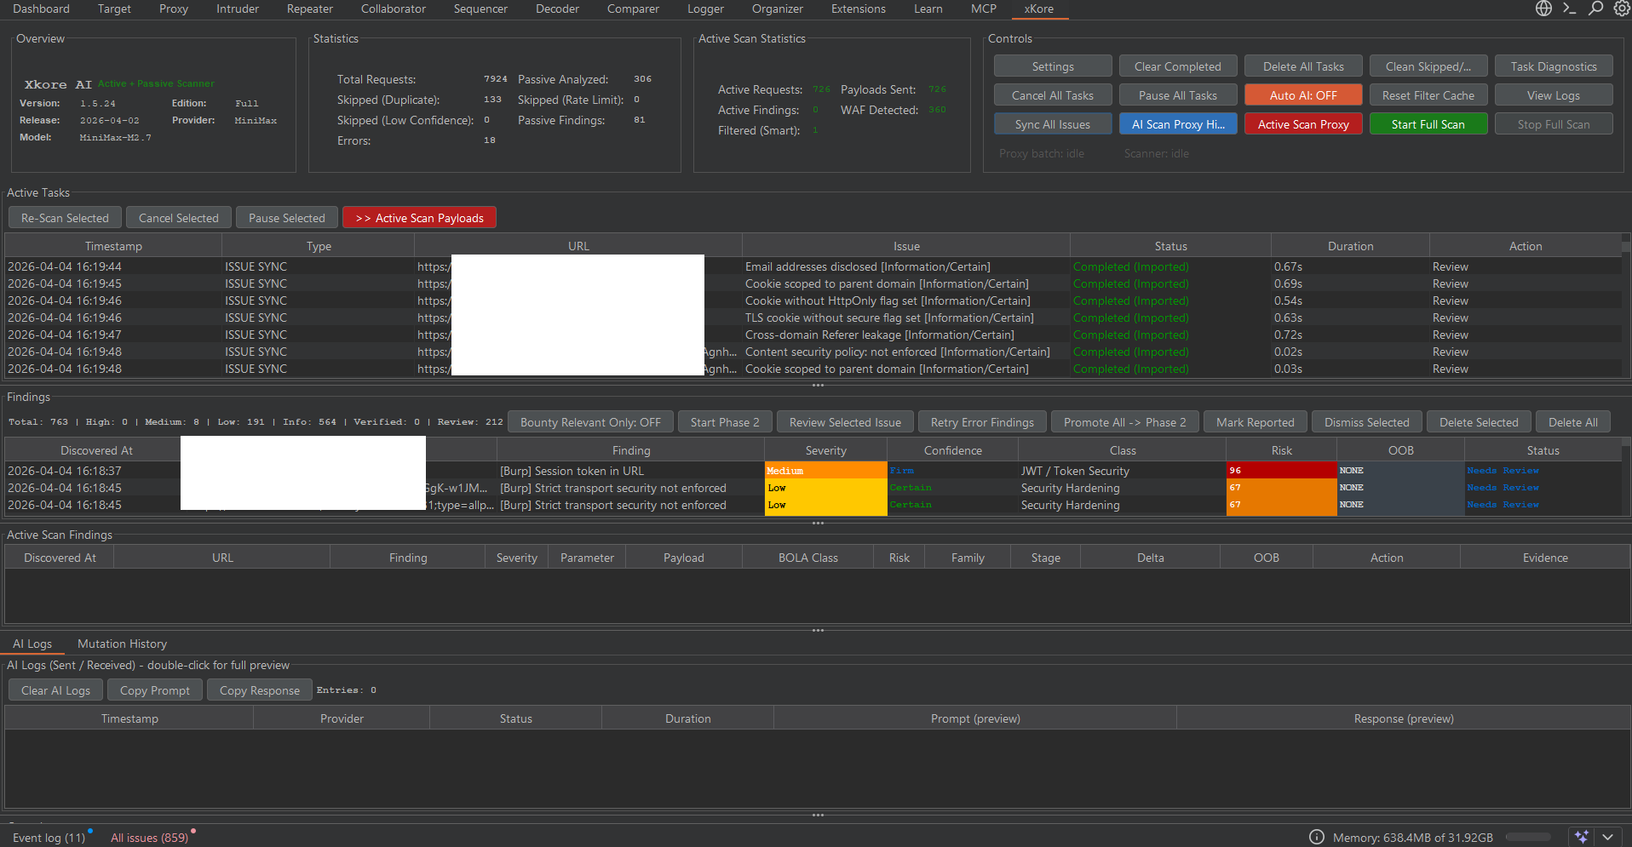Click the memory usage progress bar
The height and width of the screenshot is (847, 1632).
click(x=1527, y=837)
